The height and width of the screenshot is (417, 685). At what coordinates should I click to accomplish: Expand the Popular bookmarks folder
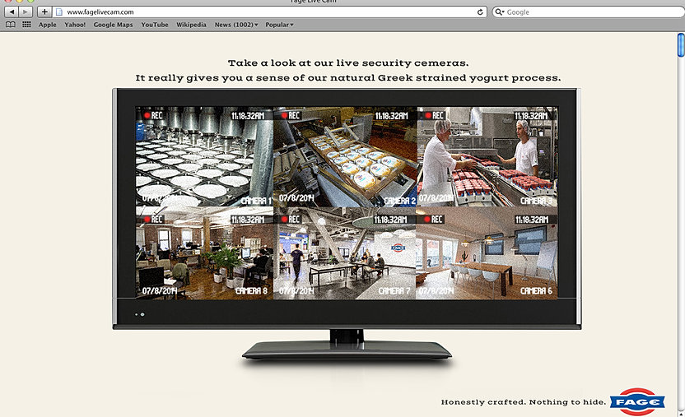pyautogui.click(x=279, y=25)
